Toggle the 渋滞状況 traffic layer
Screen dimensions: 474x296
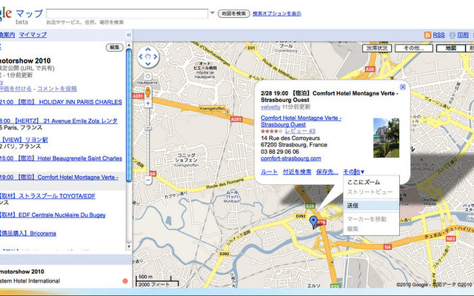[x=377, y=48]
